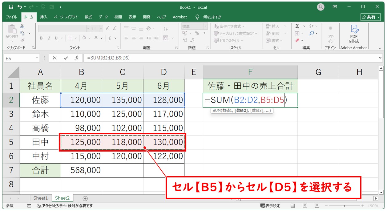Viewport: 387px width, 211px height.
Task: Open the number format (標準) dropdown
Action: click(x=206, y=26)
